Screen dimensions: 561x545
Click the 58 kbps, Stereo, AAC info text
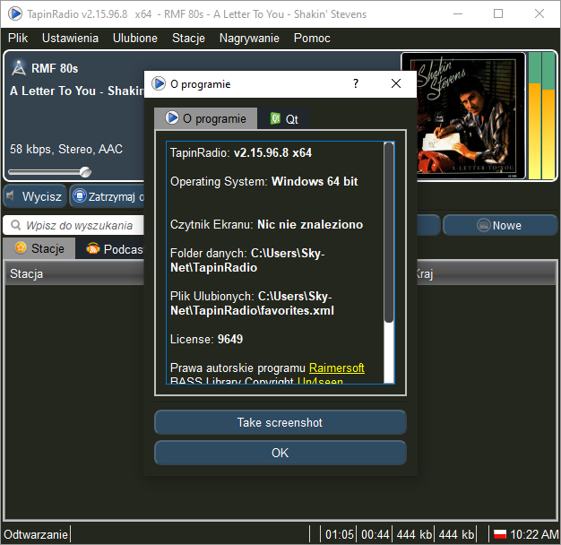(x=66, y=149)
